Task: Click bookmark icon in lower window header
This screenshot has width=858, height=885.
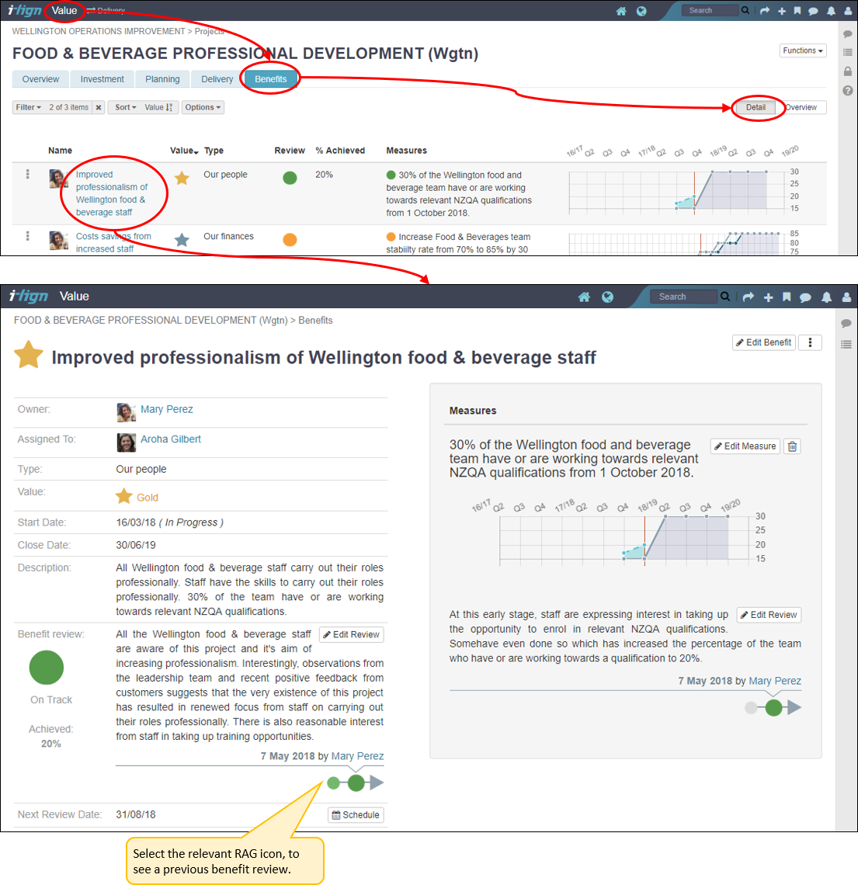Action: 787,297
